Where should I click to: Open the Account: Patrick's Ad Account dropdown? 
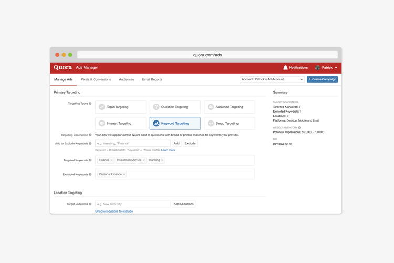(272, 79)
